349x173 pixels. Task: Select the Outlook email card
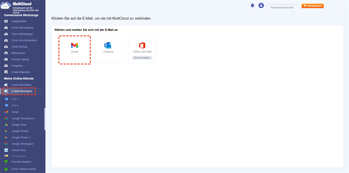(108, 50)
